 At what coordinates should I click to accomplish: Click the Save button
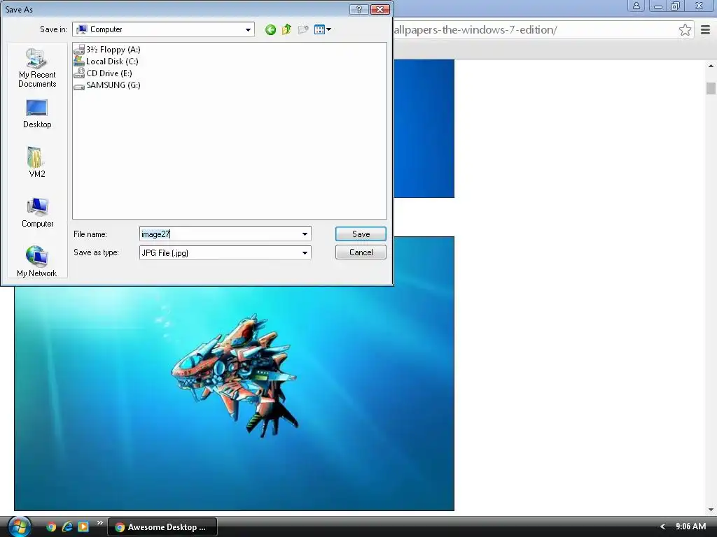pyautogui.click(x=361, y=234)
